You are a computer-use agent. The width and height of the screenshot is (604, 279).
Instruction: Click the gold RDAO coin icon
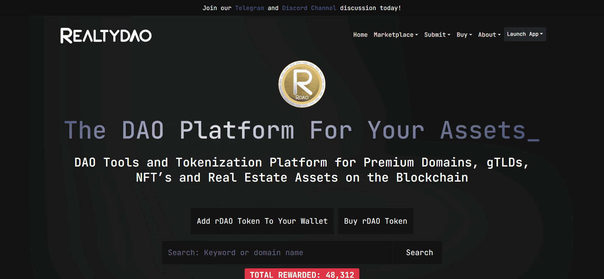[302, 84]
